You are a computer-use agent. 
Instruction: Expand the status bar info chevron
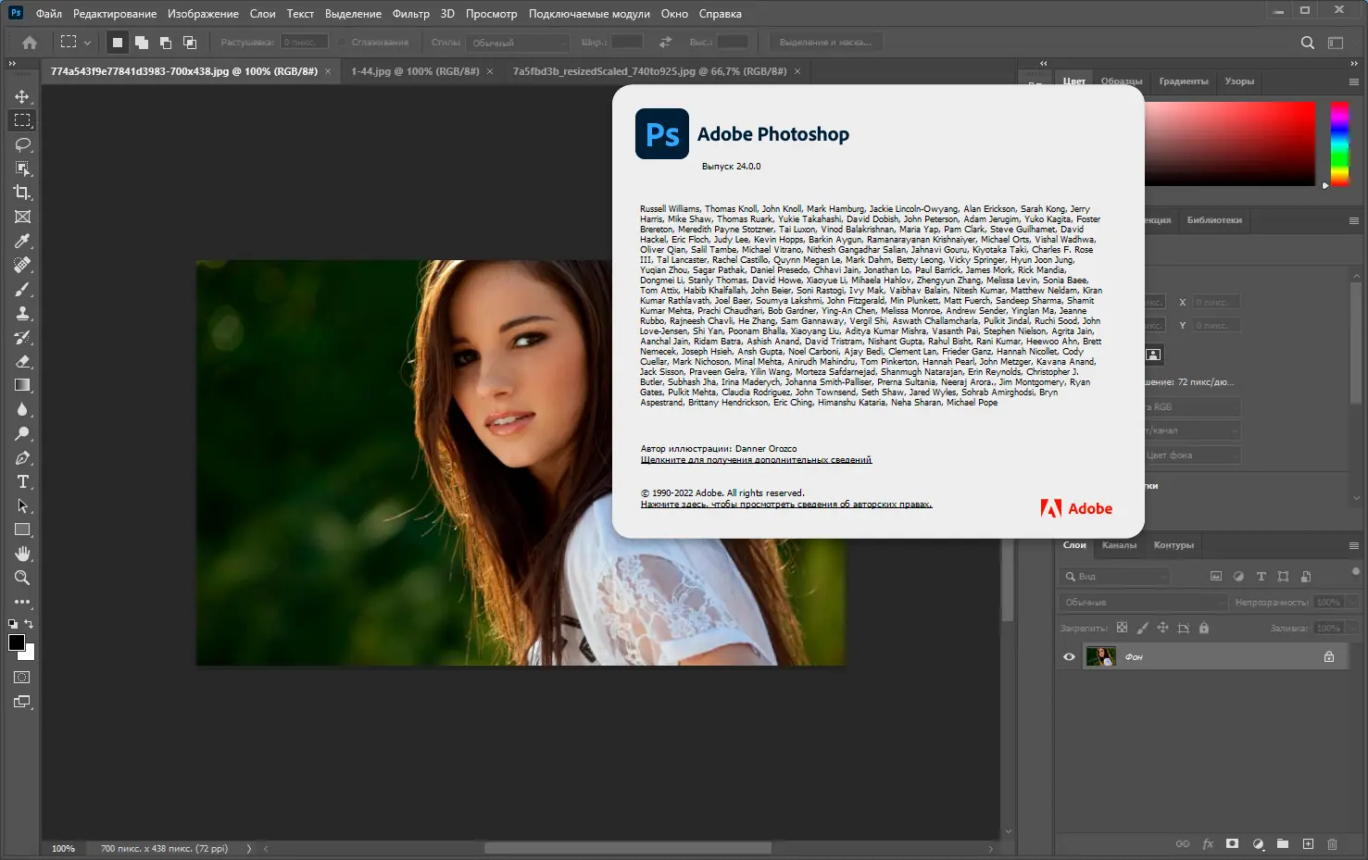(x=249, y=849)
